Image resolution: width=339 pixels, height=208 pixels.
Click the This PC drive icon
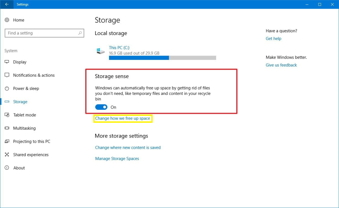(x=99, y=51)
